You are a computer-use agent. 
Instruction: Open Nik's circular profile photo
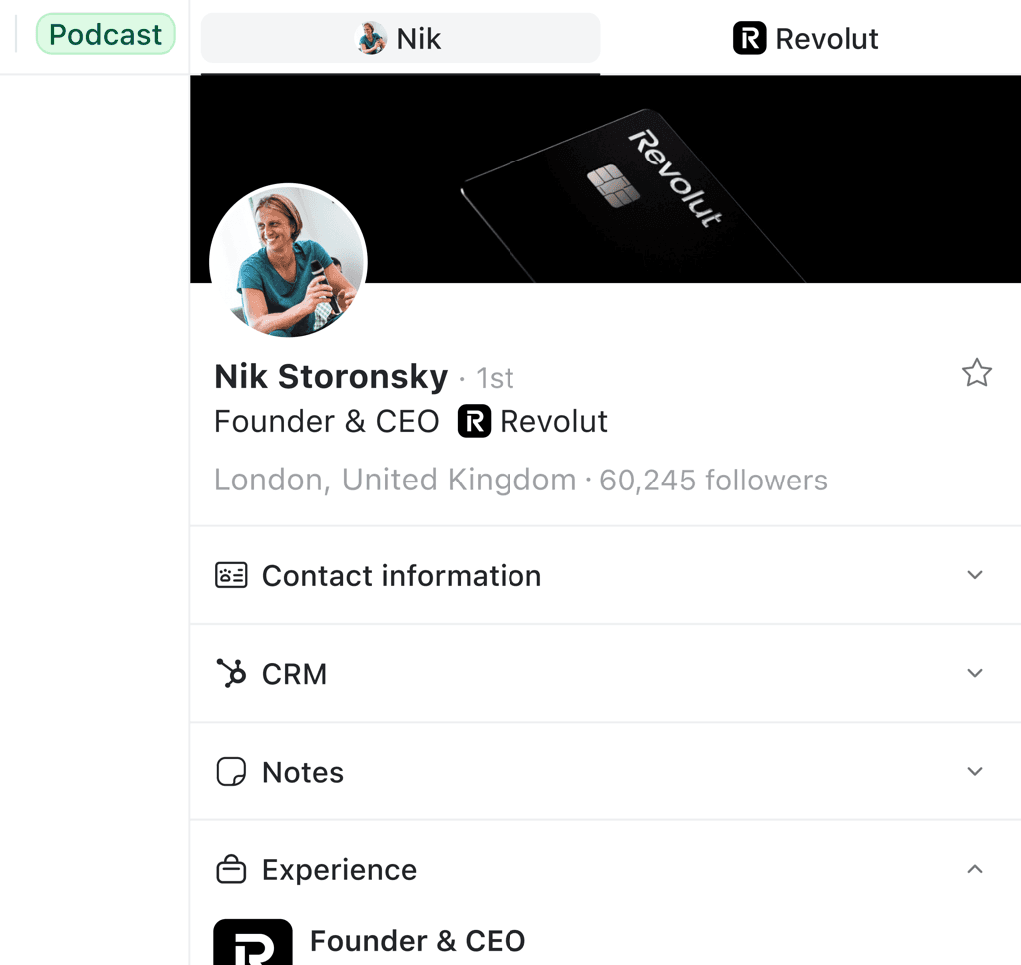point(288,262)
